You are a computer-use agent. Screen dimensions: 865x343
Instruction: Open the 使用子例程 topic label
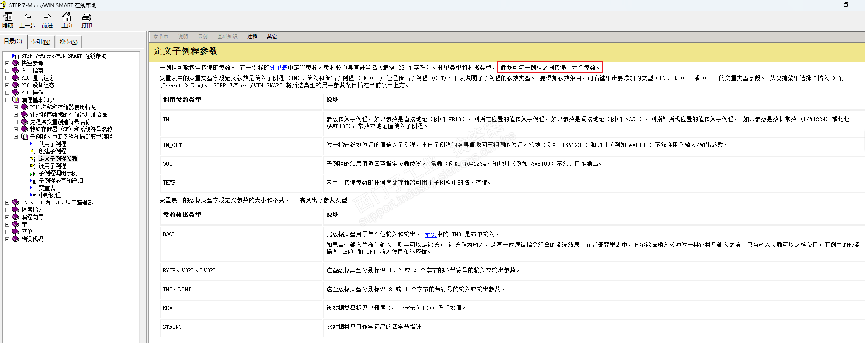point(53,144)
